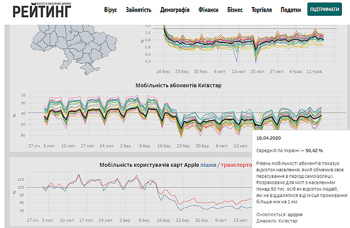Screen dimensions: 350x228
Task: Open the Торгівля menu item
Action: click(x=262, y=10)
